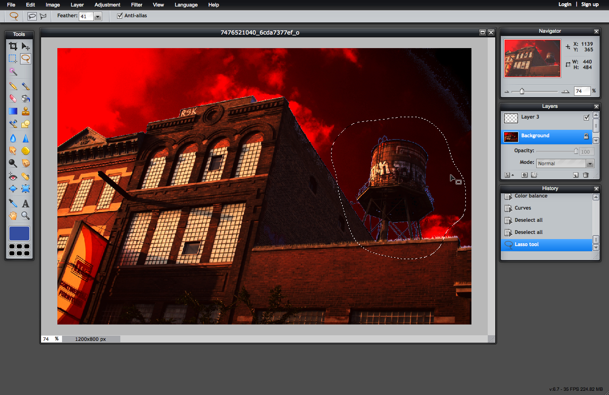Click the Login link

pyautogui.click(x=565, y=4)
